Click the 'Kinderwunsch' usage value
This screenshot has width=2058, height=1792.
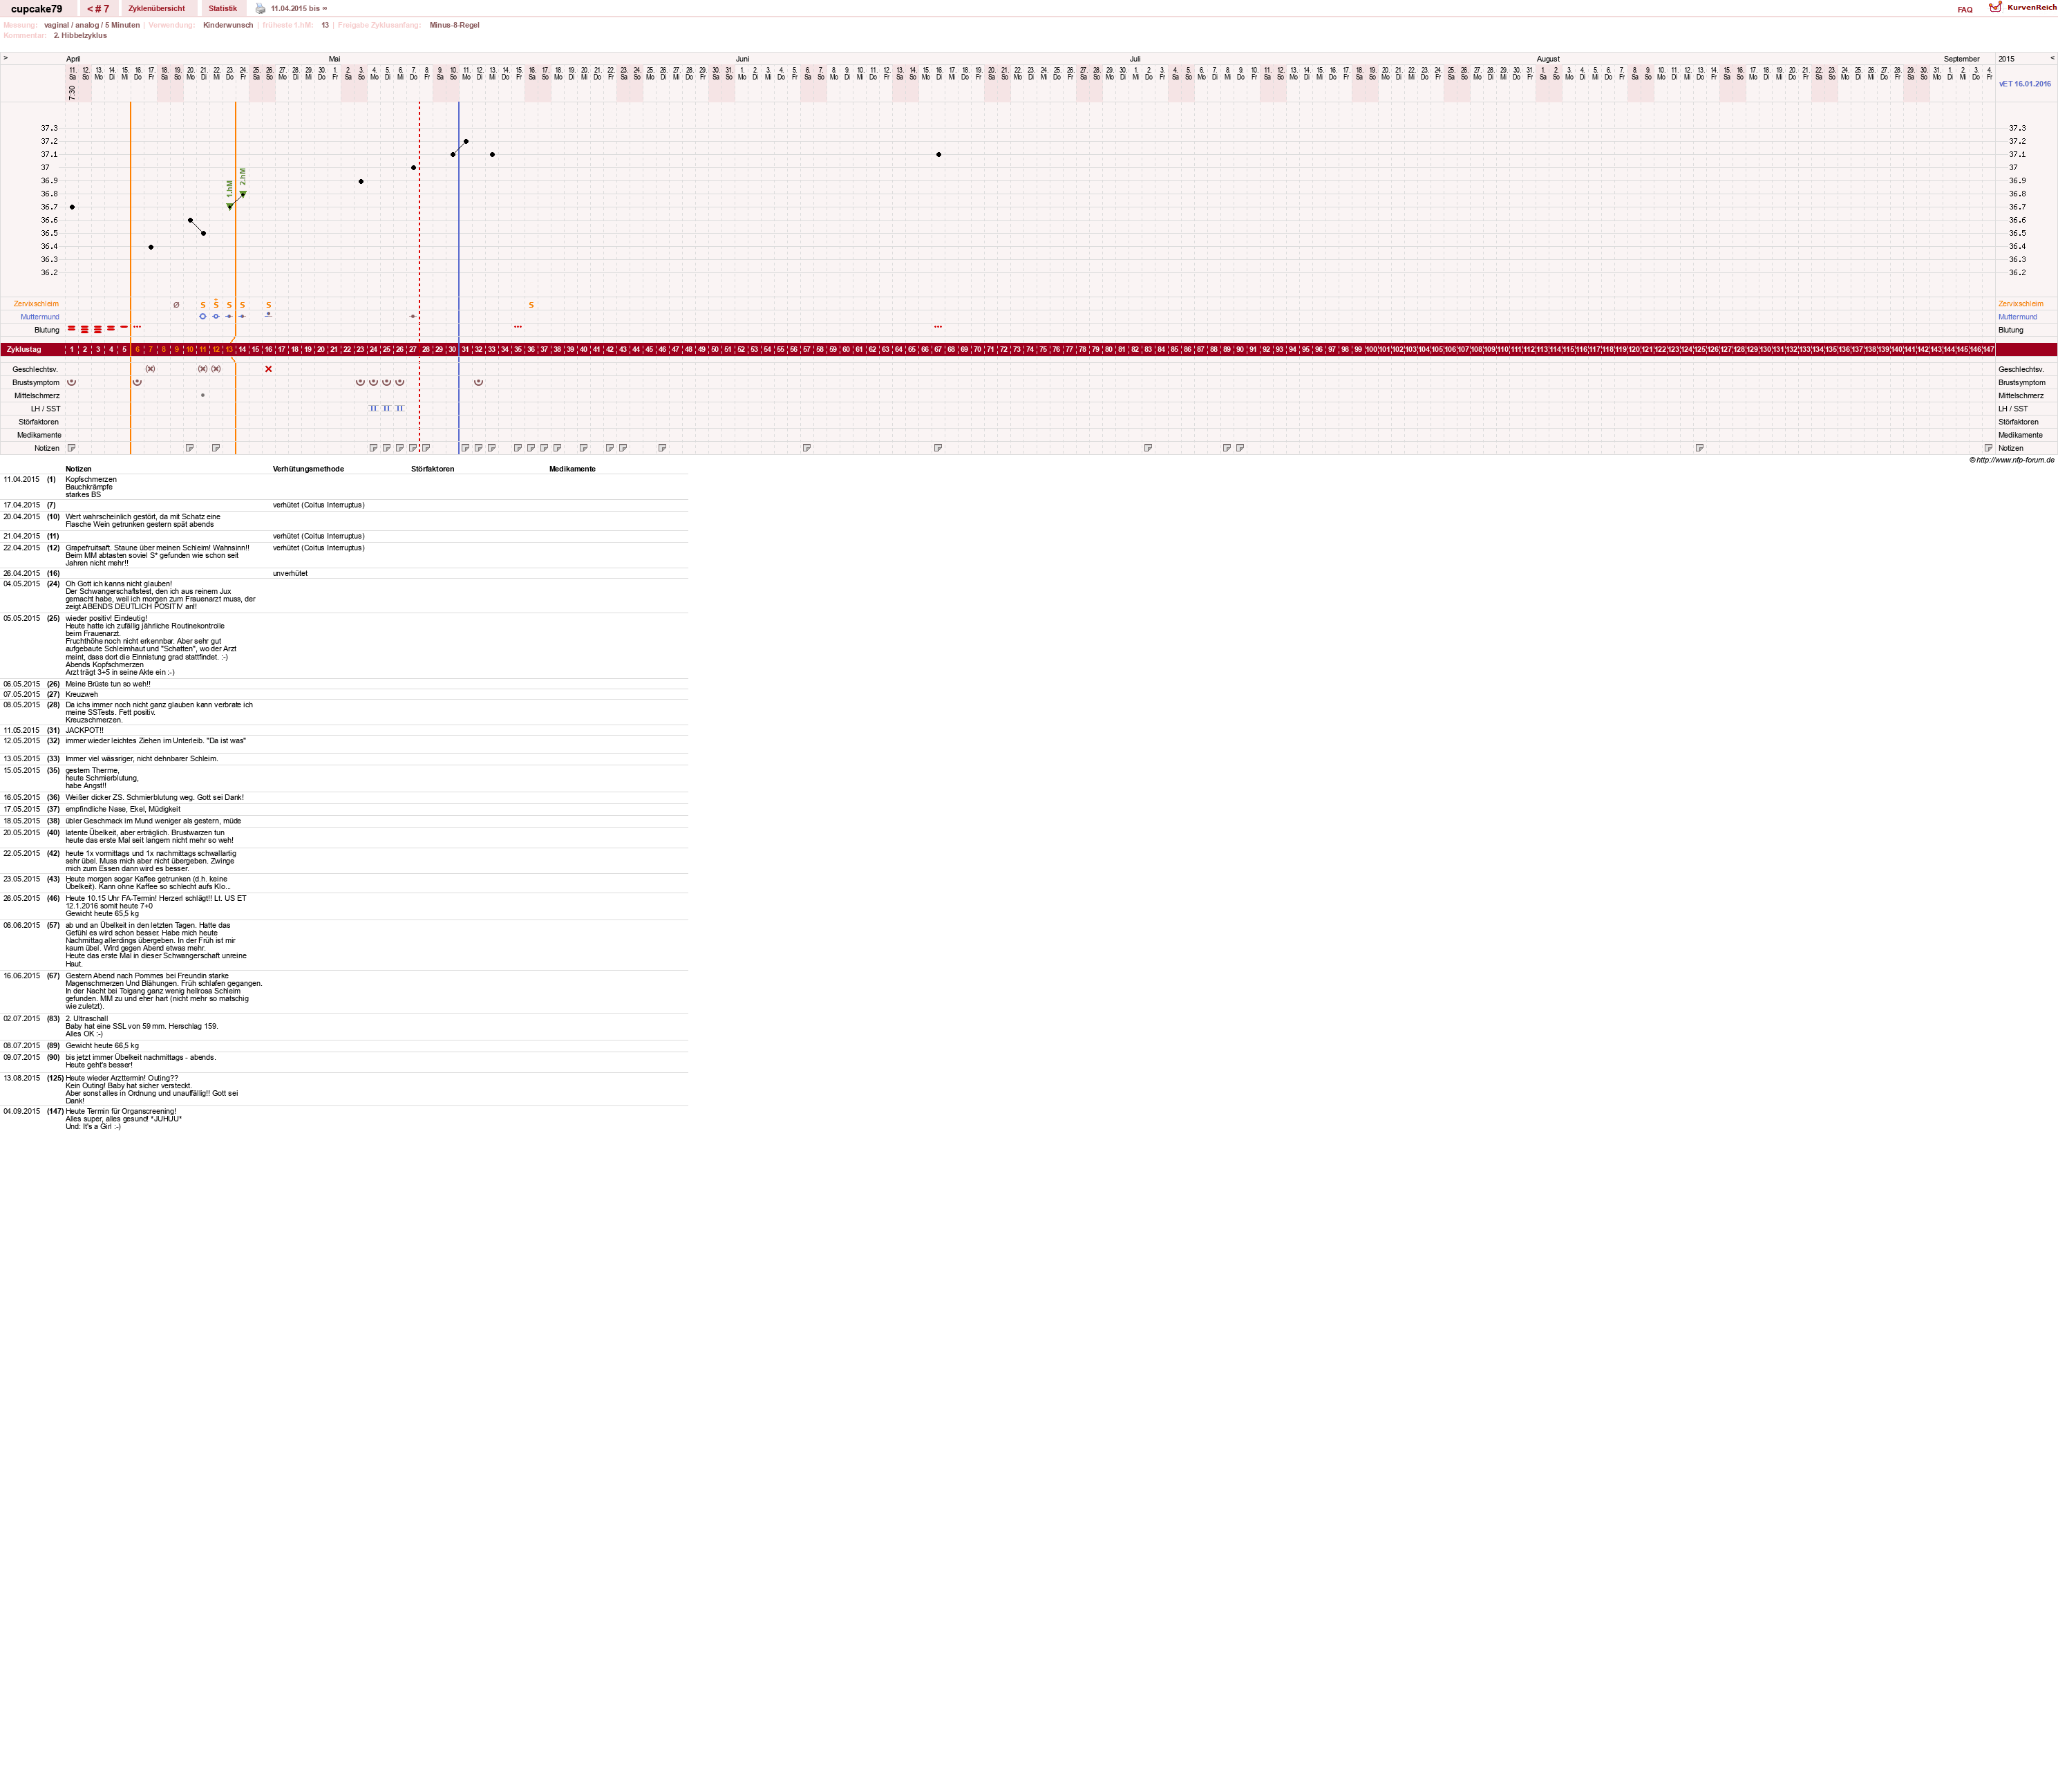click(228, 25)
